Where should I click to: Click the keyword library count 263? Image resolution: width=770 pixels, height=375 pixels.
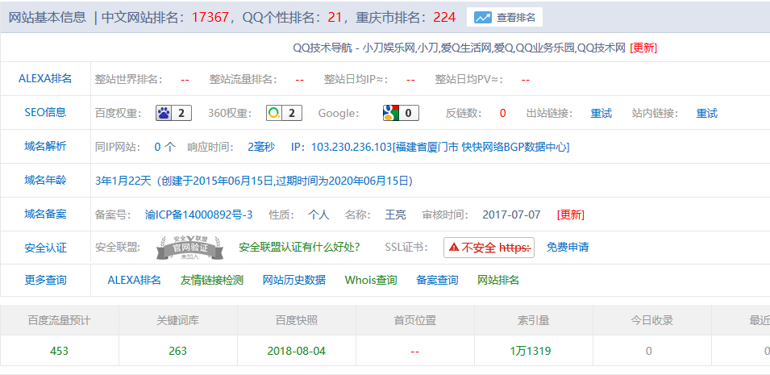pyautogui.click(x=177, y=351)
